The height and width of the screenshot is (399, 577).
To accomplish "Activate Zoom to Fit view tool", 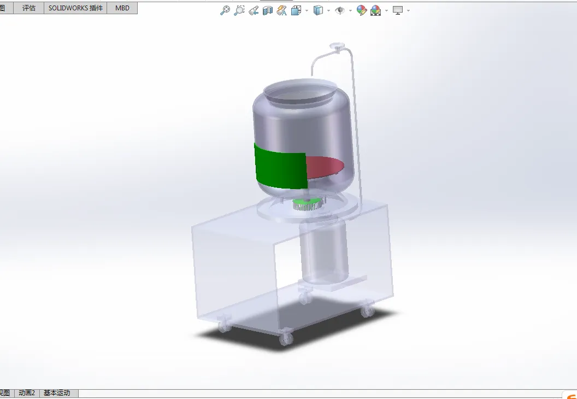I will pos(225,10).
